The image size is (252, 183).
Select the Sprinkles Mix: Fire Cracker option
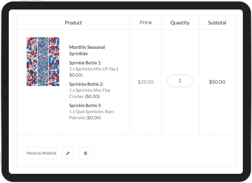90,93
